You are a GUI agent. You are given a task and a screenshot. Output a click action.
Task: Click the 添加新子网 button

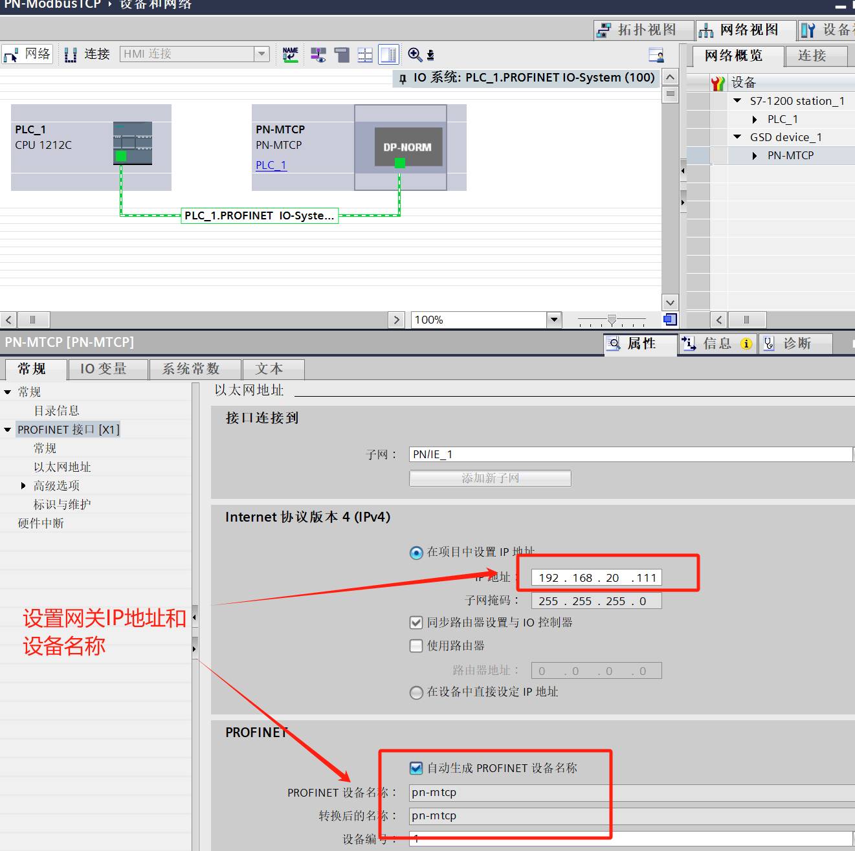click(490, 478)
